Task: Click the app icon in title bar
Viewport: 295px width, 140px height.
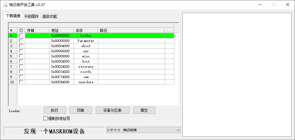Action: point(5,5)
